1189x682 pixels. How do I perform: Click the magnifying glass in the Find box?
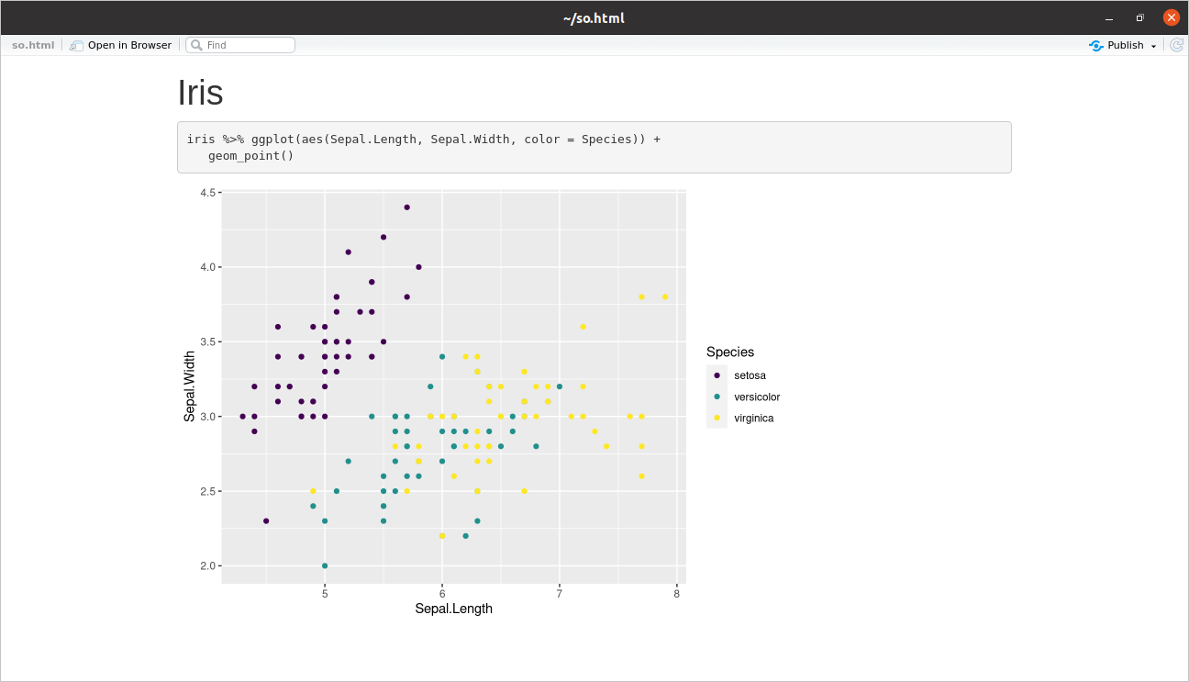click(x=195, y=44)
